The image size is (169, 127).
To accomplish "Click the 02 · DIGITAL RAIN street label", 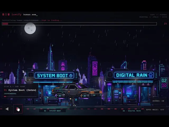I will (132, 111).
